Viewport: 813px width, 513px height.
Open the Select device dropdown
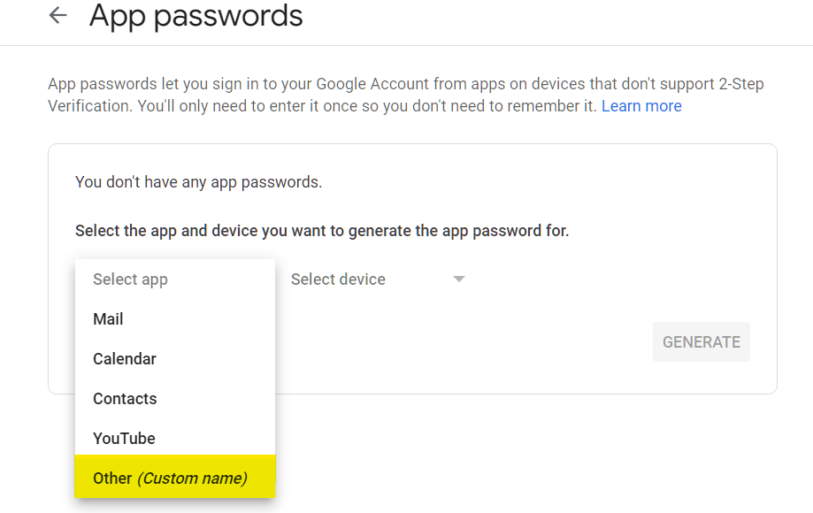(378, 279)
